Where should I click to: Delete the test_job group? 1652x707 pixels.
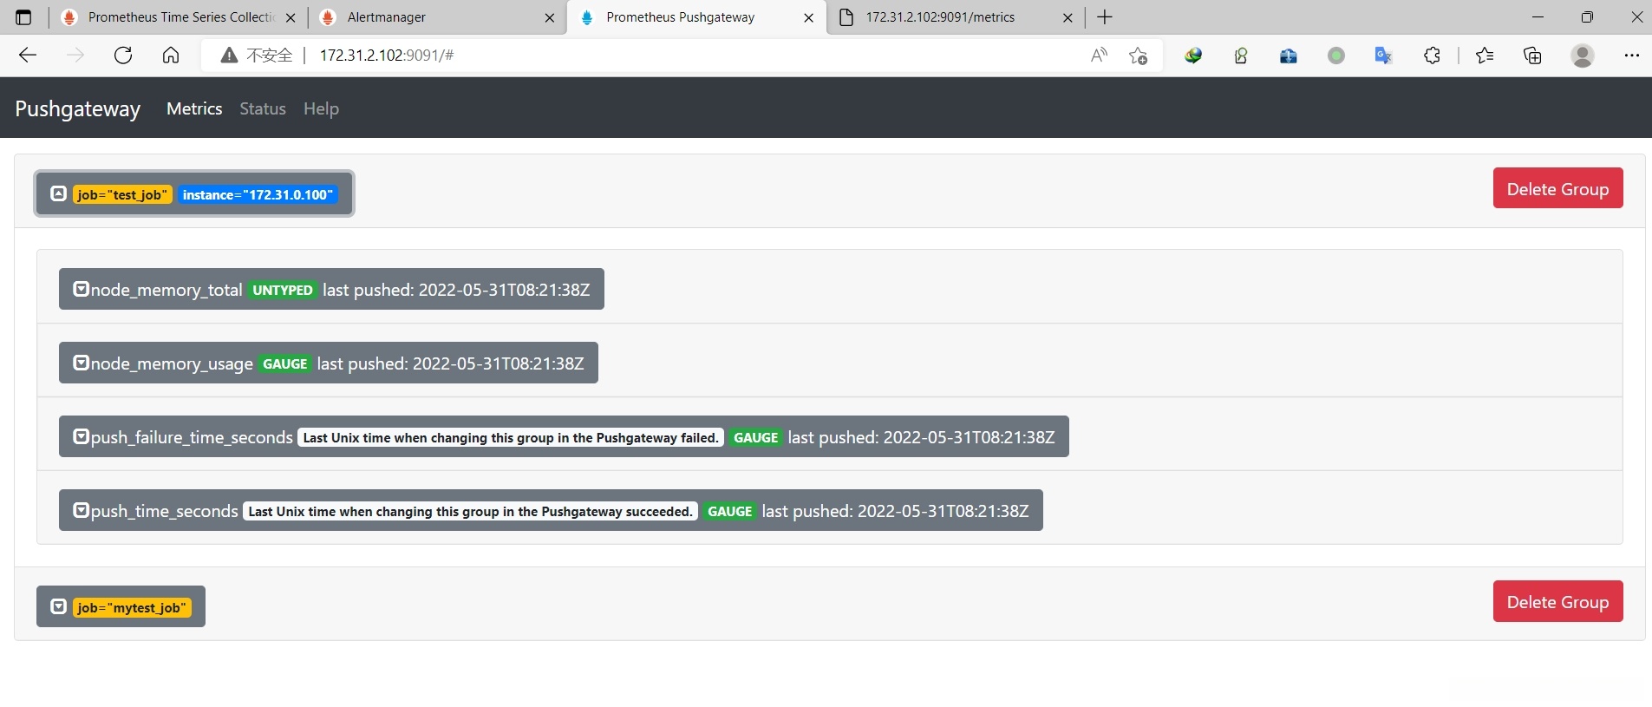click(1557, 188)
